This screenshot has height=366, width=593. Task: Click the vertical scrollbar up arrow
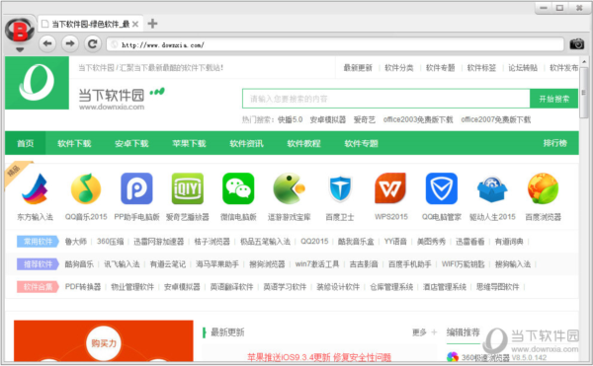(x=584, y=61)
